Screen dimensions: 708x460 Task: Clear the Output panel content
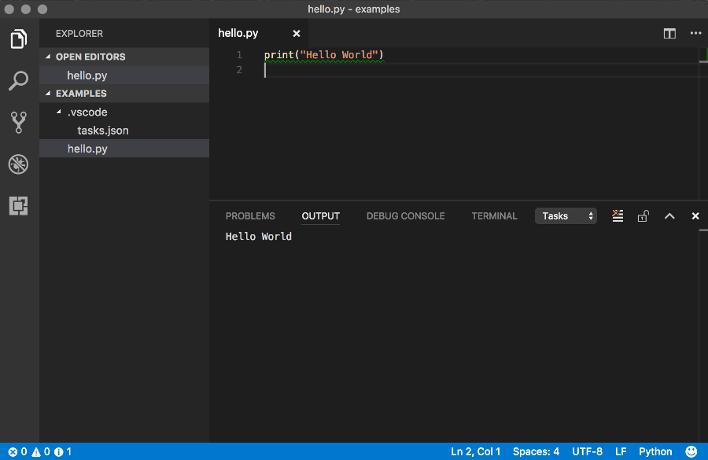(618, 215)
